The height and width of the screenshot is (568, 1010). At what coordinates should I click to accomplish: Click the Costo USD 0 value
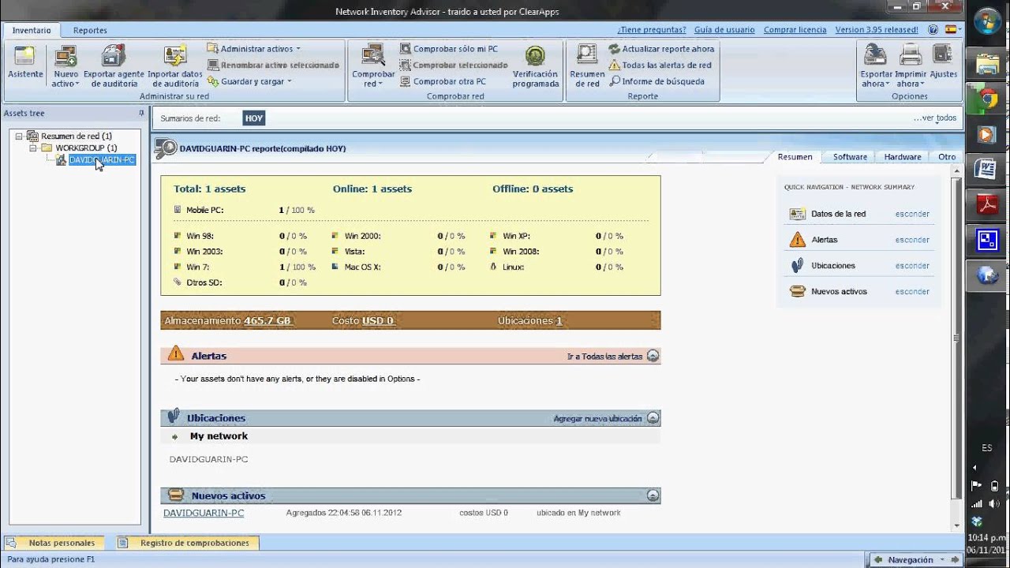(377, 321)
